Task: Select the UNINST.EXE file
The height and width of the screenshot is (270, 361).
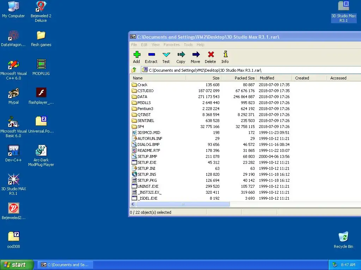Action: pyautogui.click(x=145, y=186)
